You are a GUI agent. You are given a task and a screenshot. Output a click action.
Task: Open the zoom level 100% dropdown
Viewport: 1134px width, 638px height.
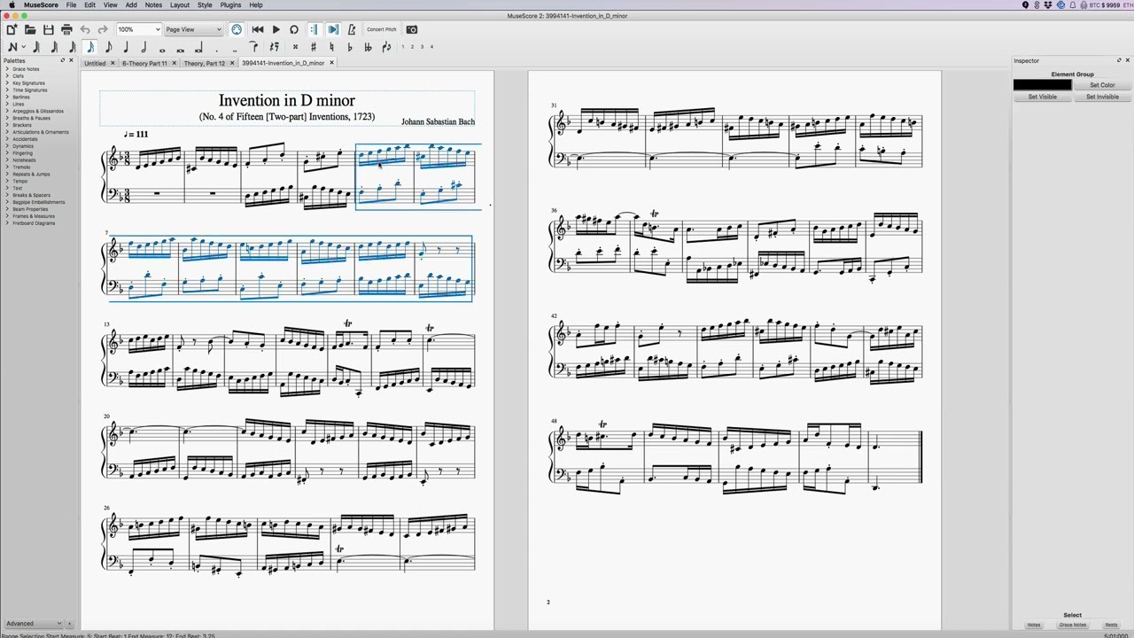(139, 29)
